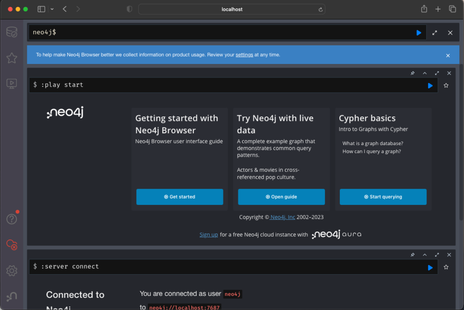Fullscreen the :play start frame
The image size is (464, 310).
(437, 73)
